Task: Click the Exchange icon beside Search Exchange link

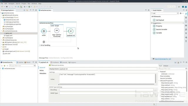Action: click(153, 59)
